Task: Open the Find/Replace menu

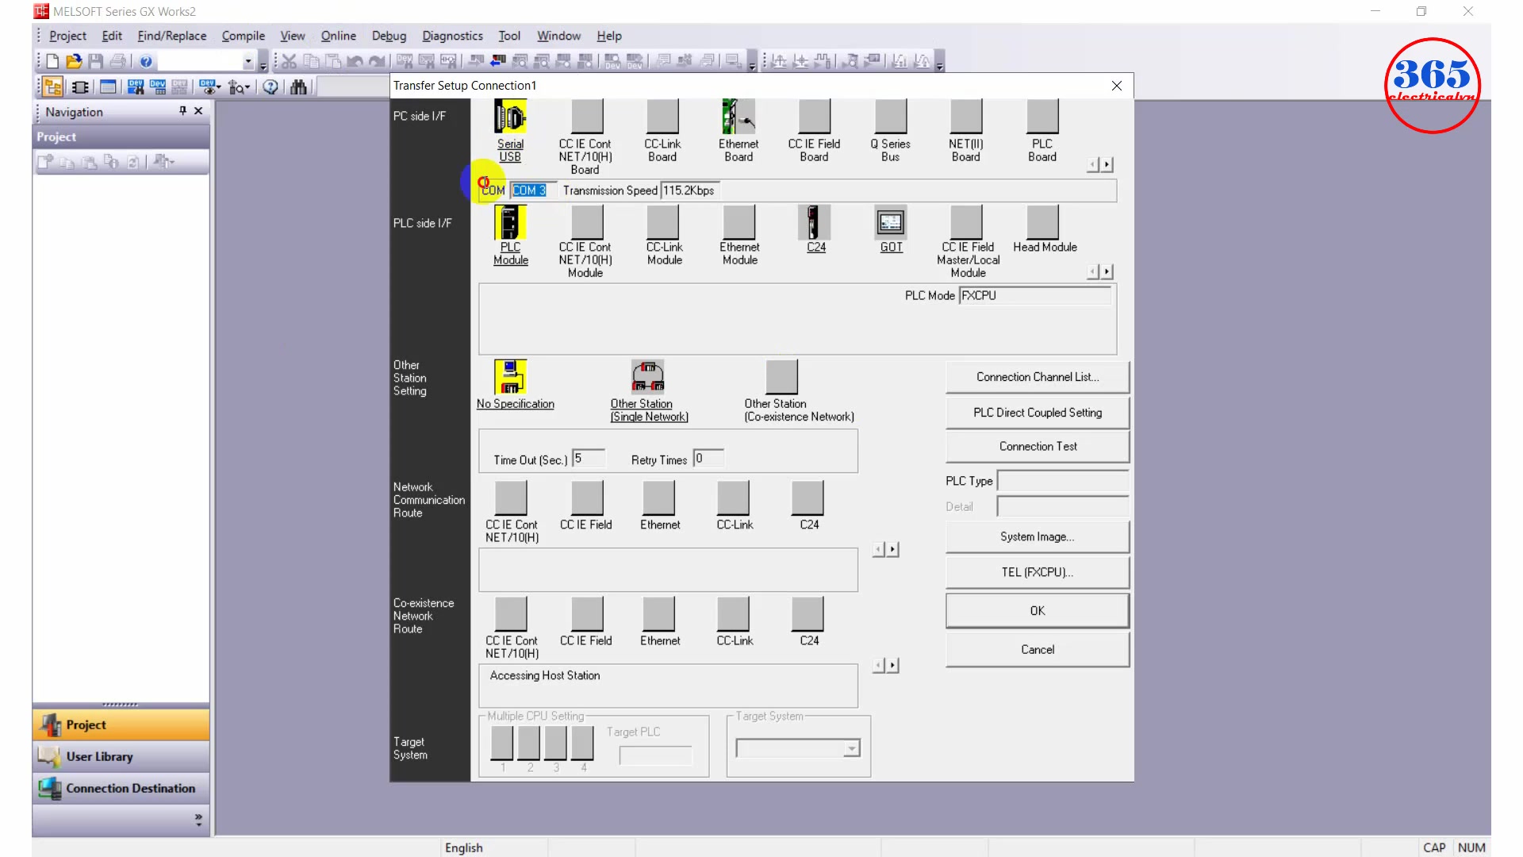Action: [171, 36]
